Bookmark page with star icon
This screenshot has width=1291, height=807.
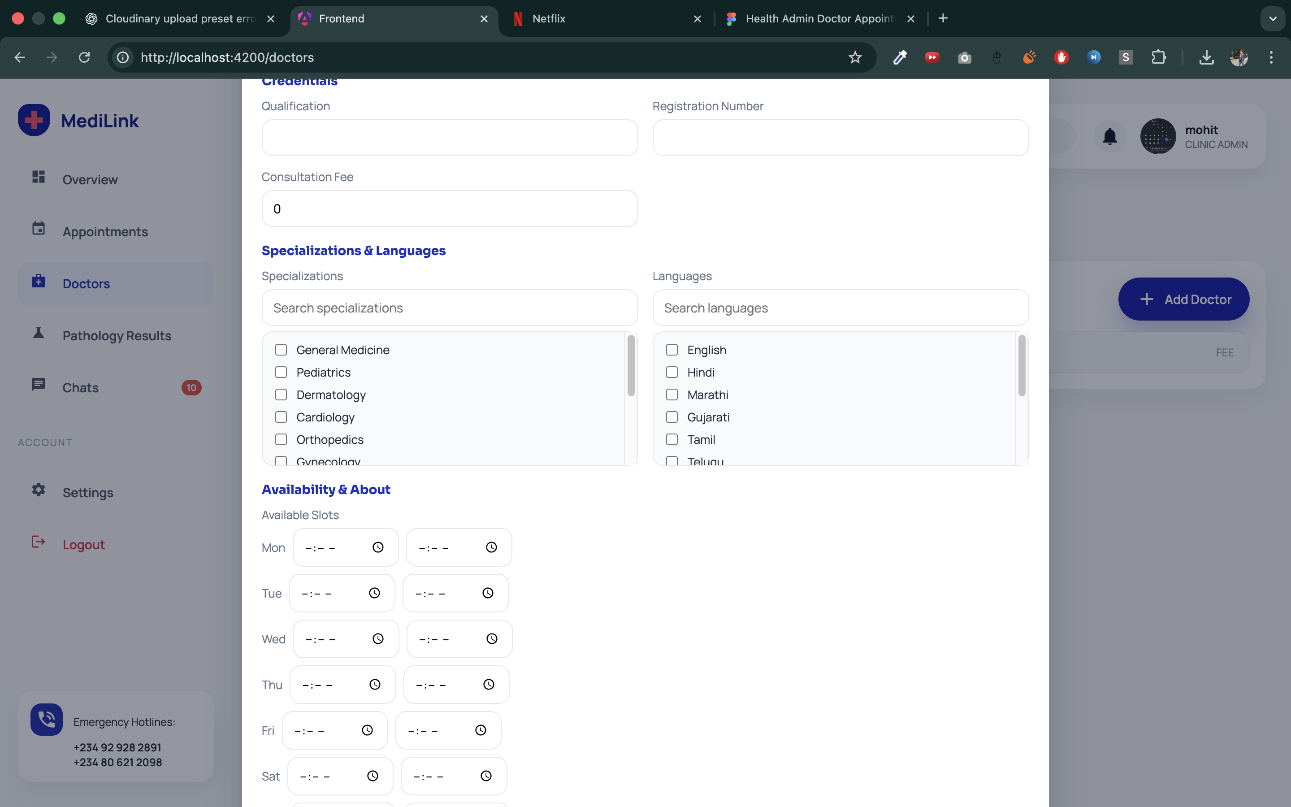855,57
